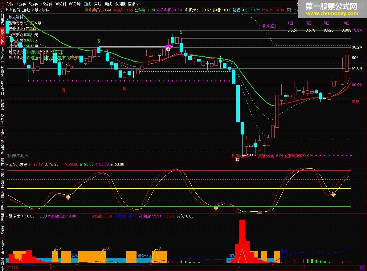Select the 5分钟 period tab
This screenshot has height=271, width=367.
point(33,4)
